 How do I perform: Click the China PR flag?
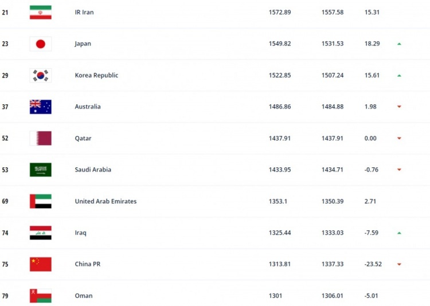(x=41, y=264)
